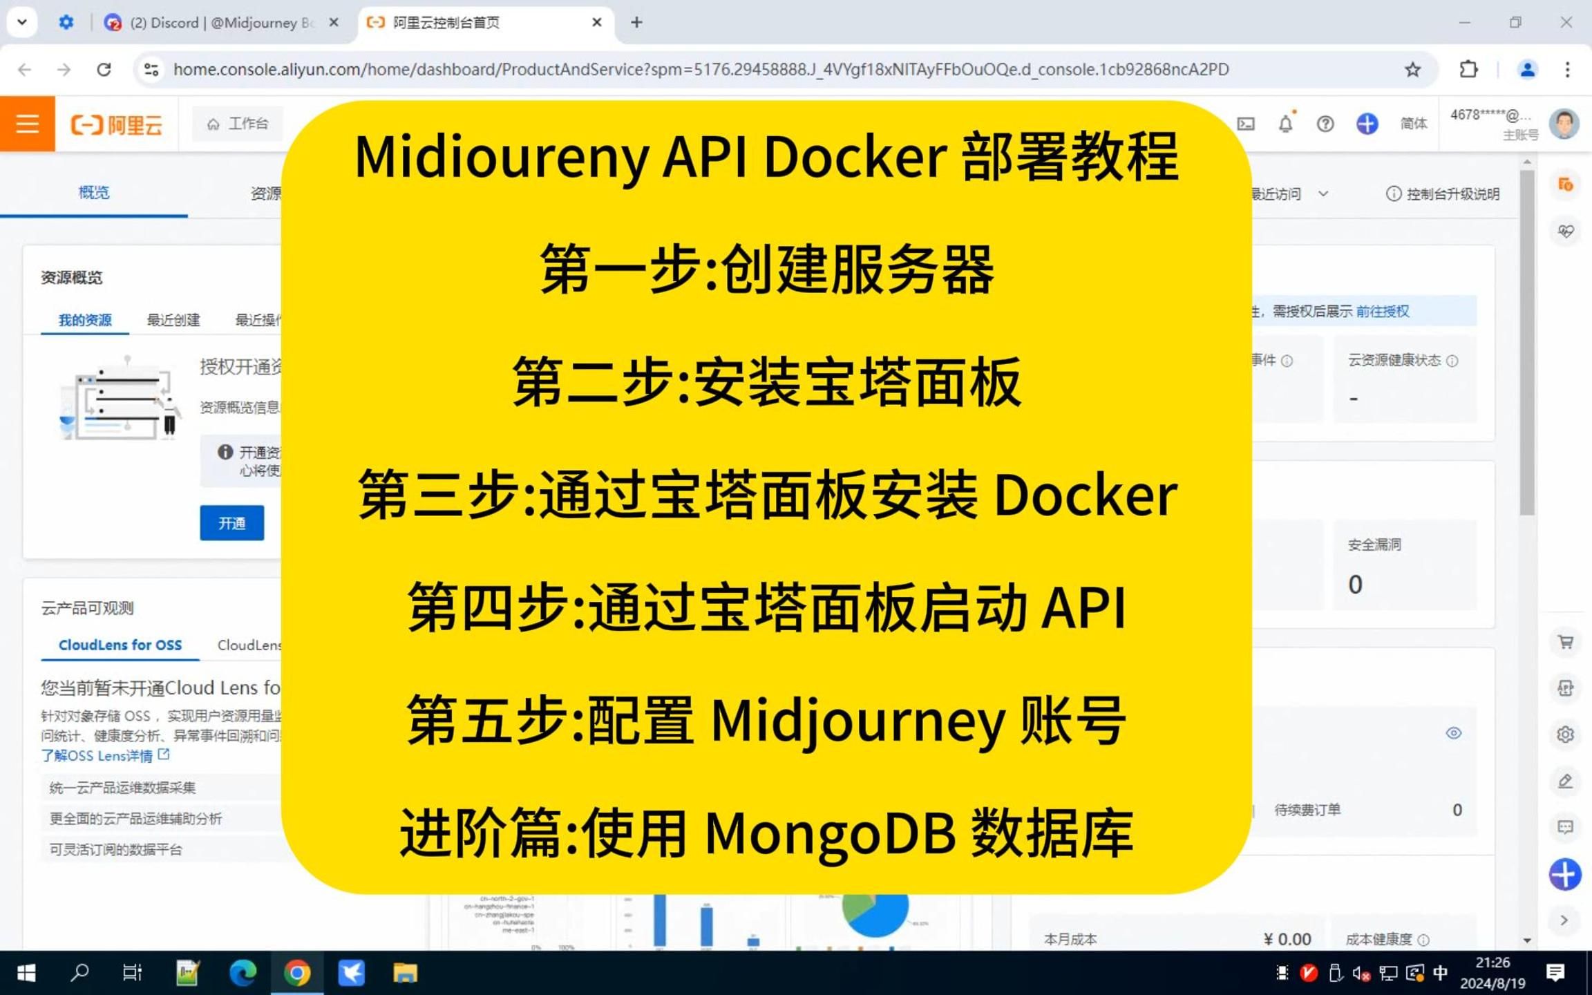This screenshot has height=995, width=1592.
Task: Open the sidebar icon below the cart
Action: pos(1565,688)
